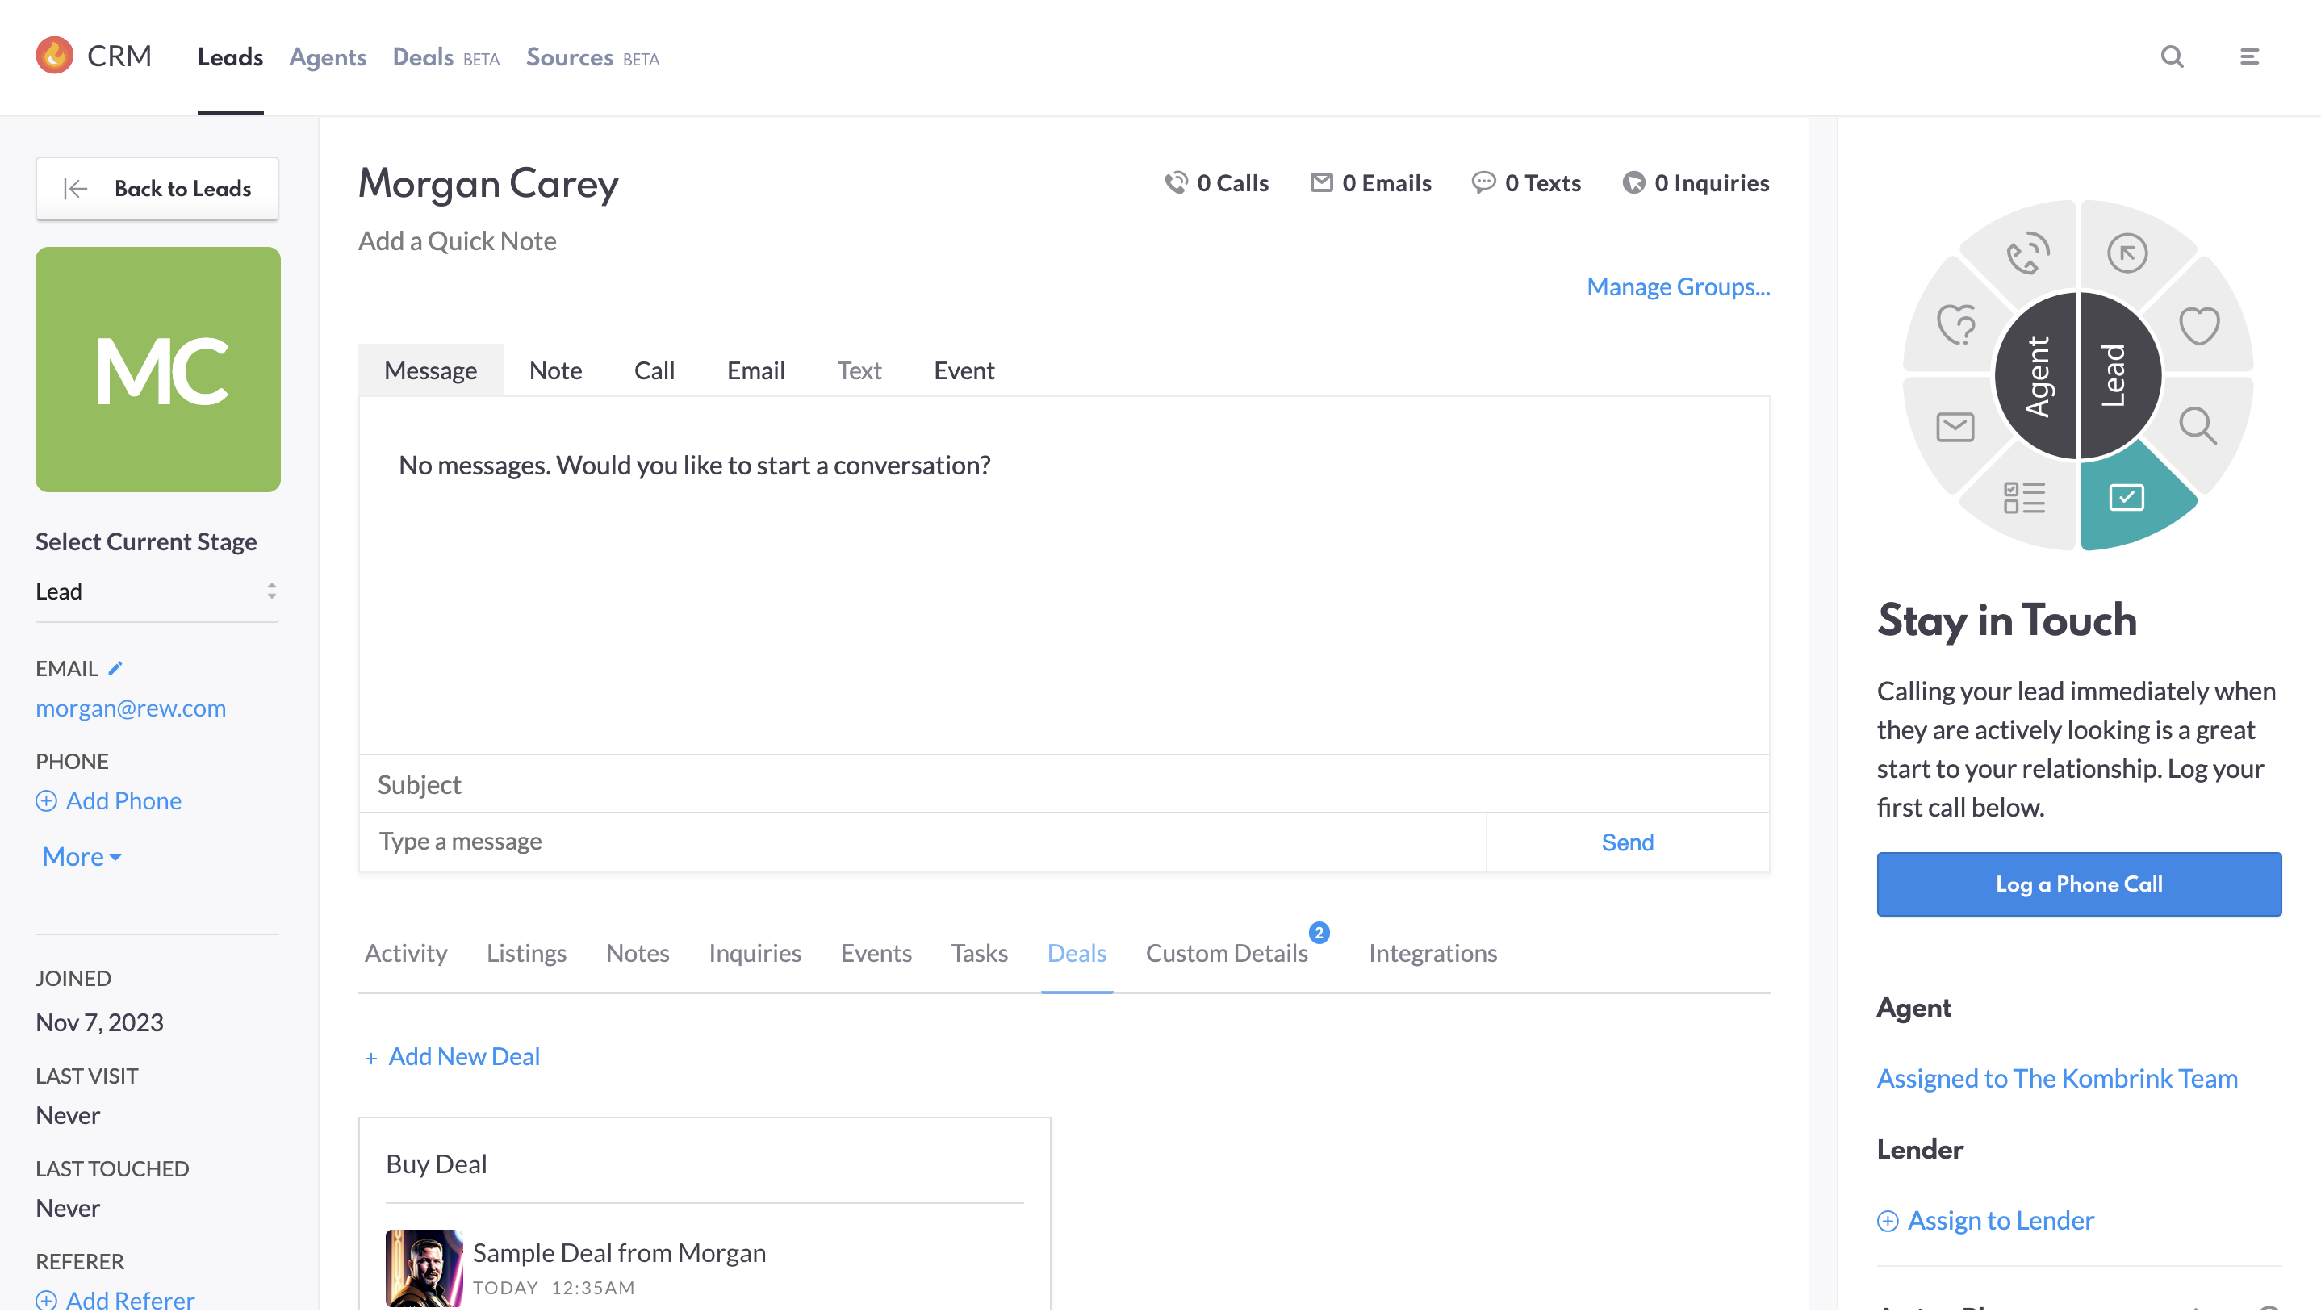Click the Assign to Lender link
Screen dimensions: 2321x1312
pyautogui.click(x=2001, y=1220)
